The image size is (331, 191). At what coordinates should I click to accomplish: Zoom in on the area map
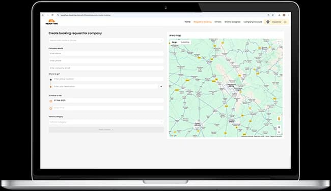point(279,127)
